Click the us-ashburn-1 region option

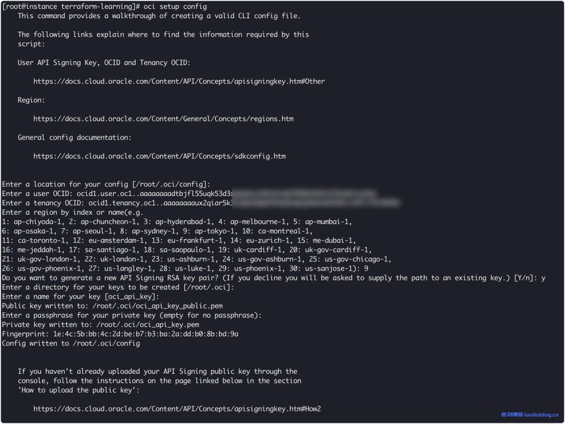(194, 259)
